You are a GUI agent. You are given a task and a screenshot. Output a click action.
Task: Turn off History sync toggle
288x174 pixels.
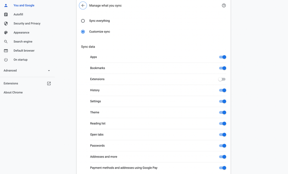tap(222, 90)
